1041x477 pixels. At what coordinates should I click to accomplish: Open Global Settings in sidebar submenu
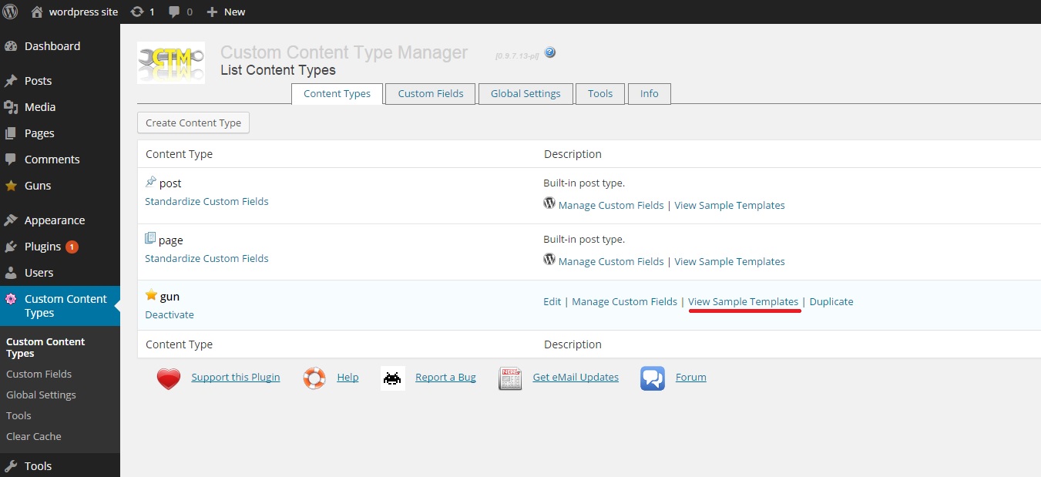(42, 395)
